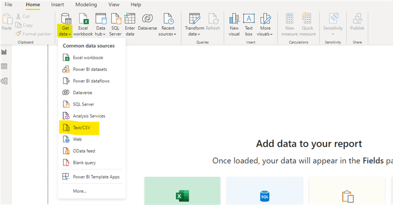Choose Blank query menu item
This screenshot has width=393, height=205.
pyautogui.click(x=92, y=162)
